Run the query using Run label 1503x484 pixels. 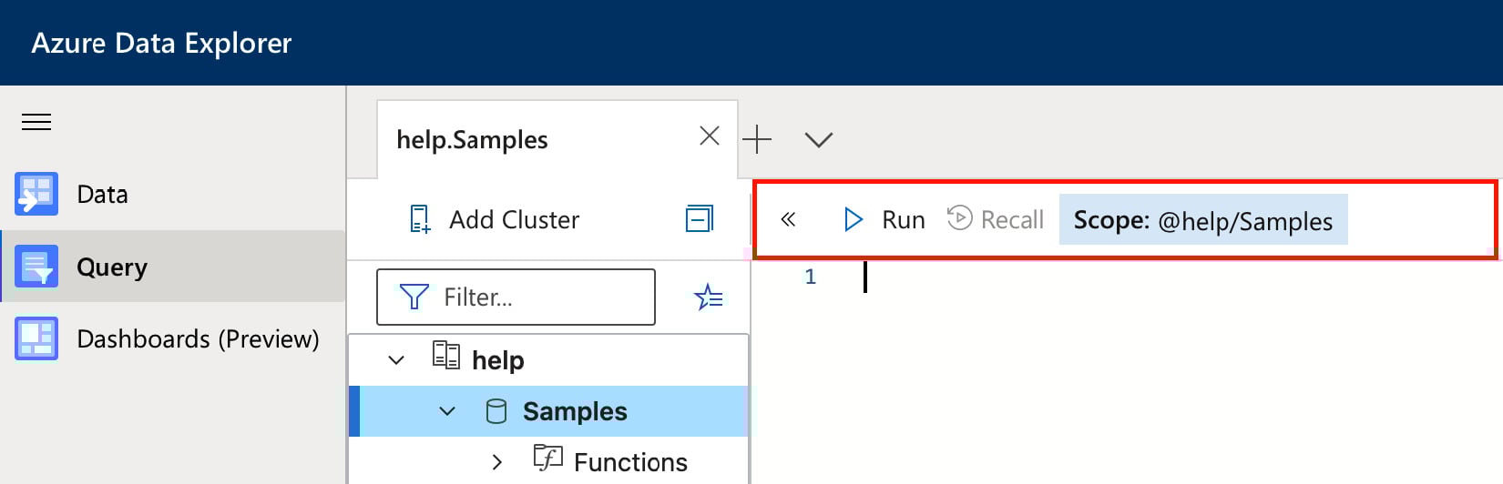904,219
